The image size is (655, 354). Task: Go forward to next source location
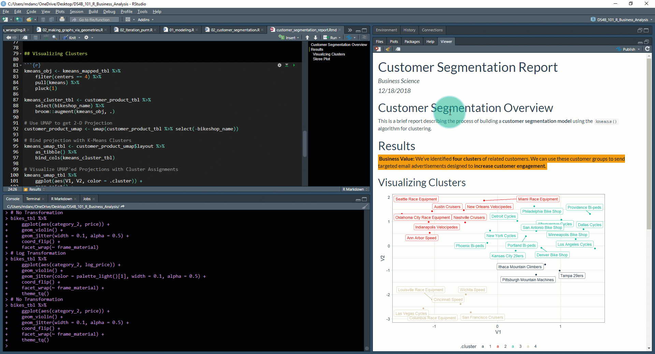point(15,37)
